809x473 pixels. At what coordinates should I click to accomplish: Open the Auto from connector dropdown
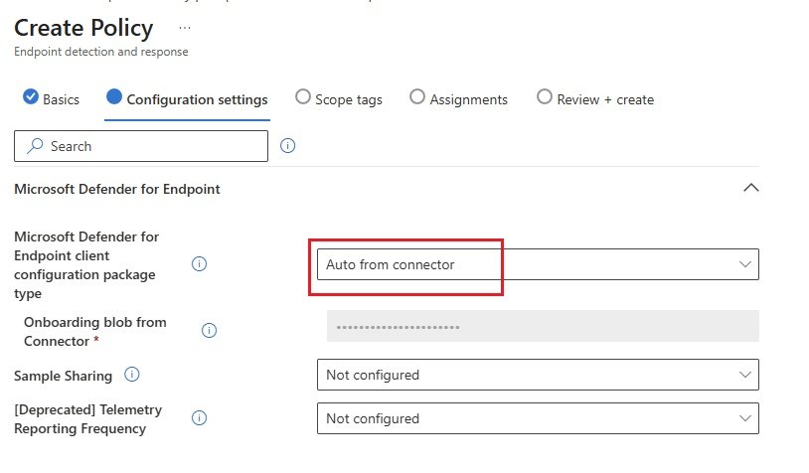(x=538, y=264)
